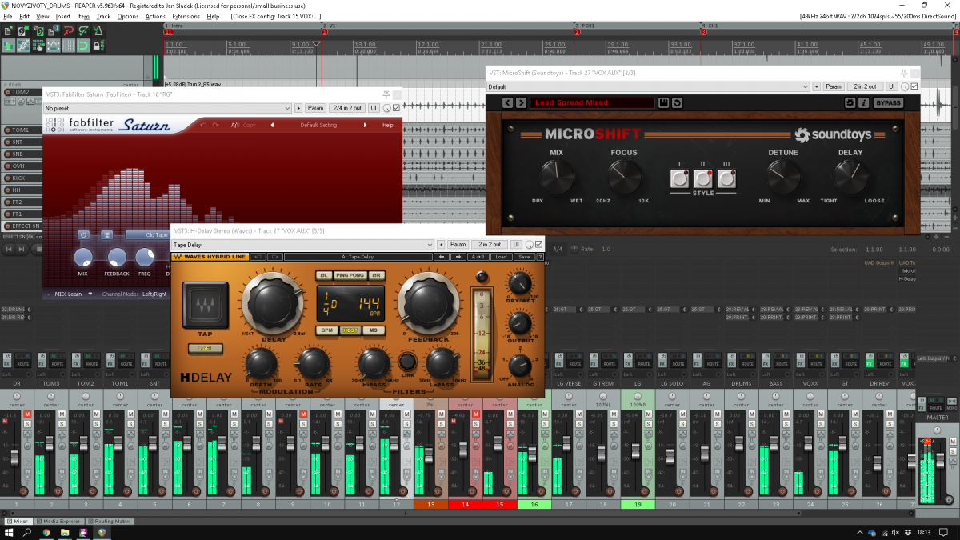960x540 pixels.
Task: Open the Windows Start menu
Action: point(9,532)
